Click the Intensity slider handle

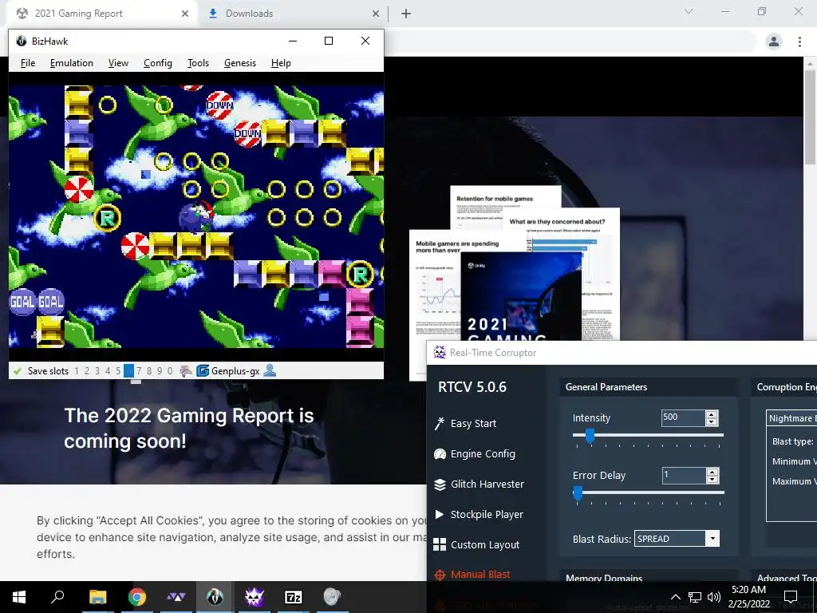pyautogui.click(x=590, y=437)
